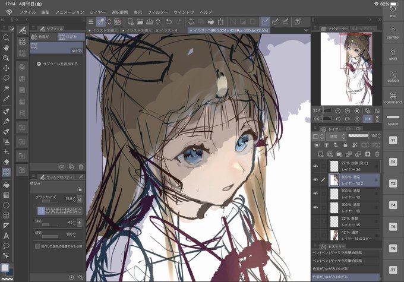
Task: Adjust 強さ strength stepper arrows
Action: click(74, 222)
